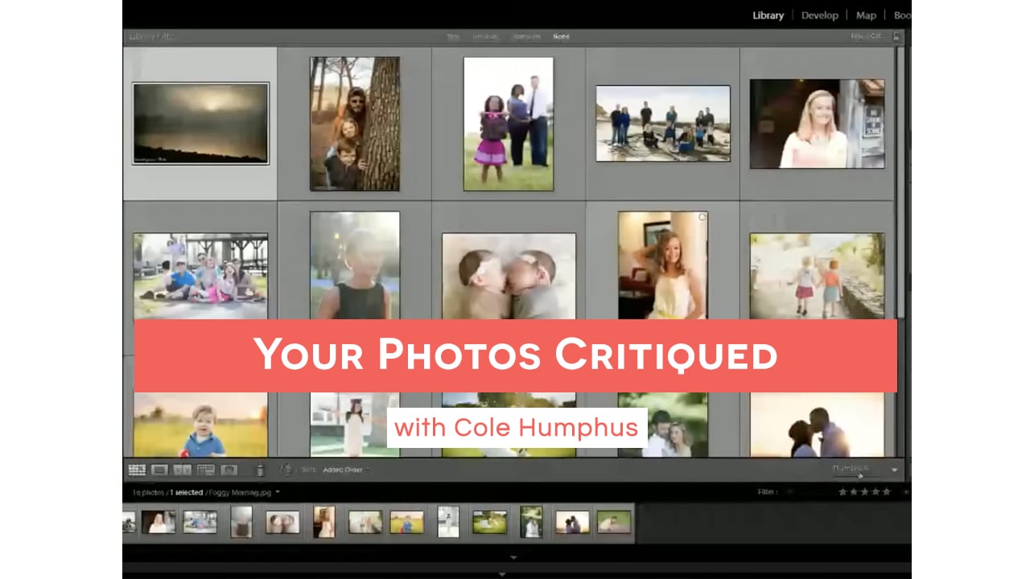The width and height of the screenshot is (1030, 579).
Task: Expand the toolbar content menu arrow
Action: point(894,470)
